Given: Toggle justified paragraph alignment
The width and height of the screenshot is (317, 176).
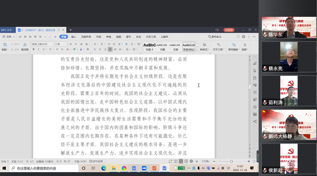Looking at the screenshot, I should tap(110, 49).
